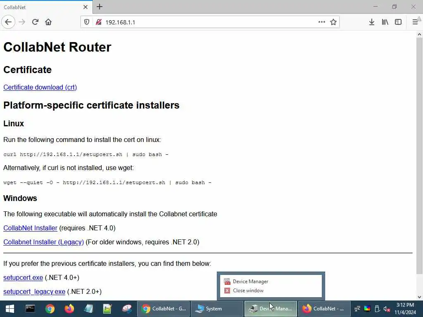Open the Windows Start menu
This screenshot has height=317, width=423.
coord(10,309)
